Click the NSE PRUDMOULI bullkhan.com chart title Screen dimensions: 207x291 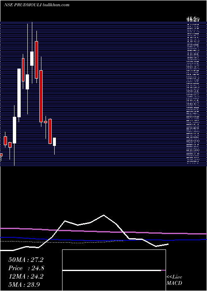click(x=36, y=5)
